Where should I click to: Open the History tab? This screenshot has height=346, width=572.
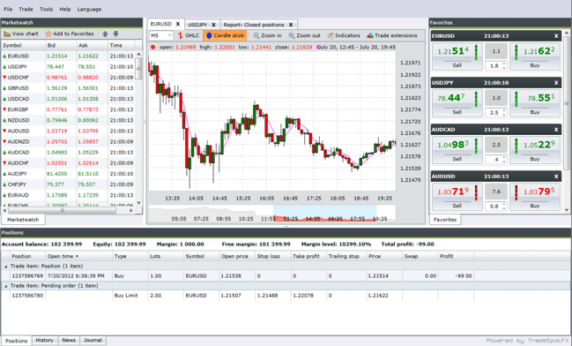pos(44,340)
